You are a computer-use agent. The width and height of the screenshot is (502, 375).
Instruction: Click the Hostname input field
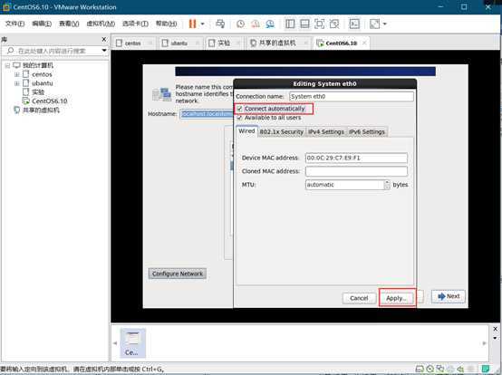[207, 114]
